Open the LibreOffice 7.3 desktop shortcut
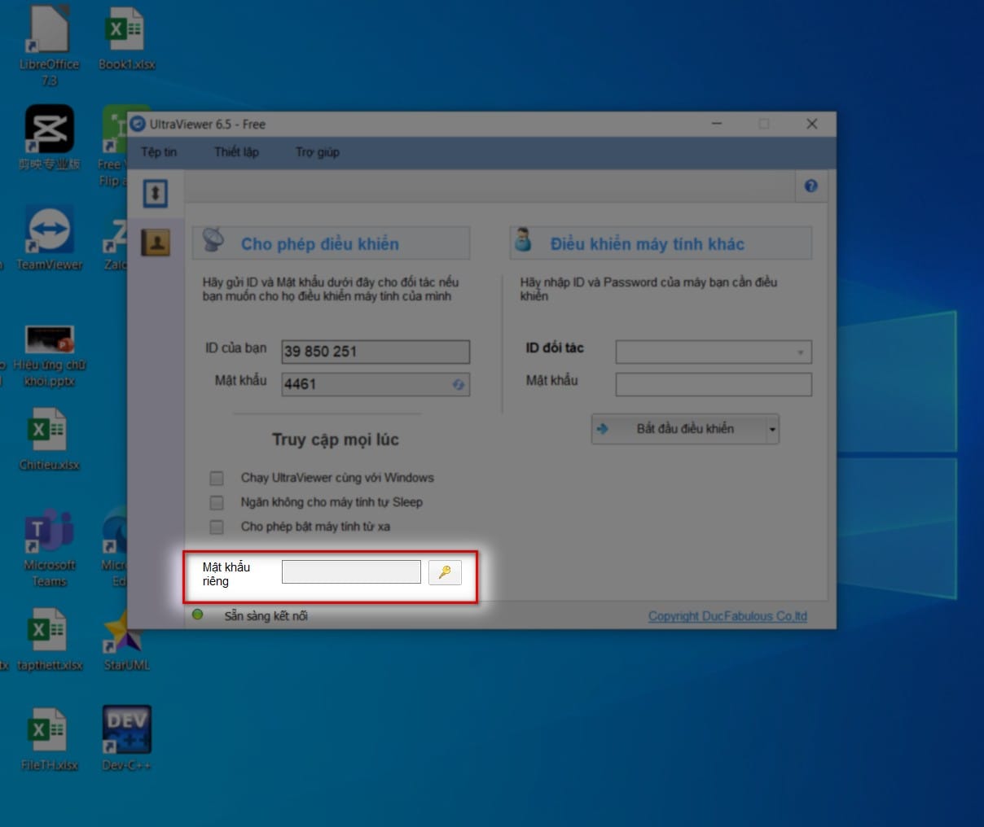 pos(49,46)
